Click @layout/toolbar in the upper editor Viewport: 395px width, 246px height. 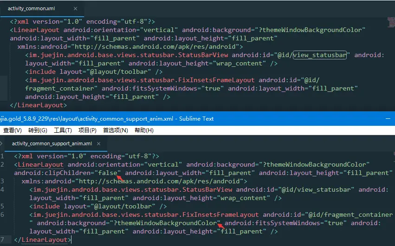pyautogui.click(x=119, y=72)
